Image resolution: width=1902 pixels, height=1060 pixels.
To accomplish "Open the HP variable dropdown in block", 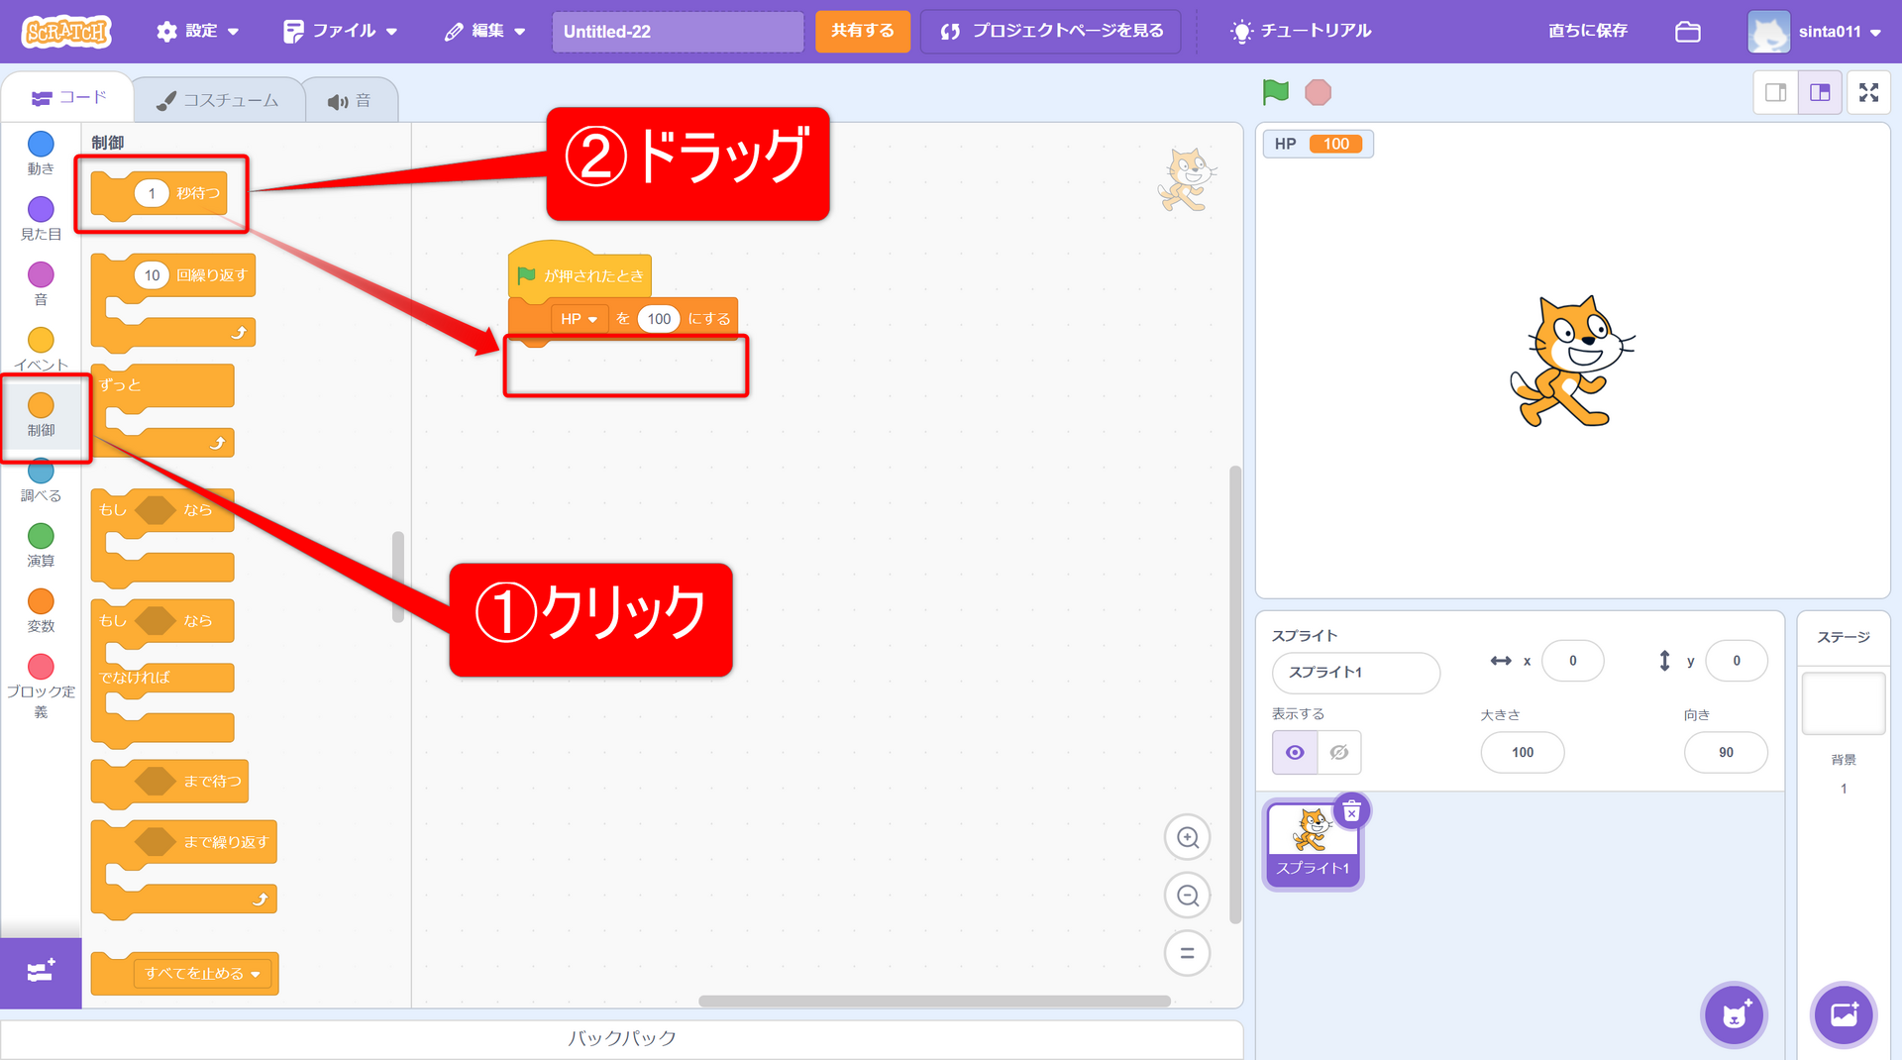I will [580, 319].
